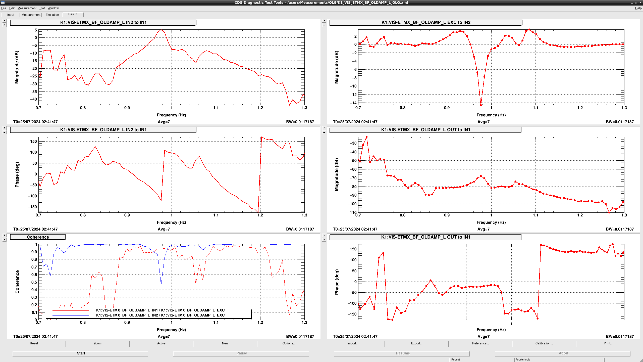Click the Repeat status bar field

point(482,360)
